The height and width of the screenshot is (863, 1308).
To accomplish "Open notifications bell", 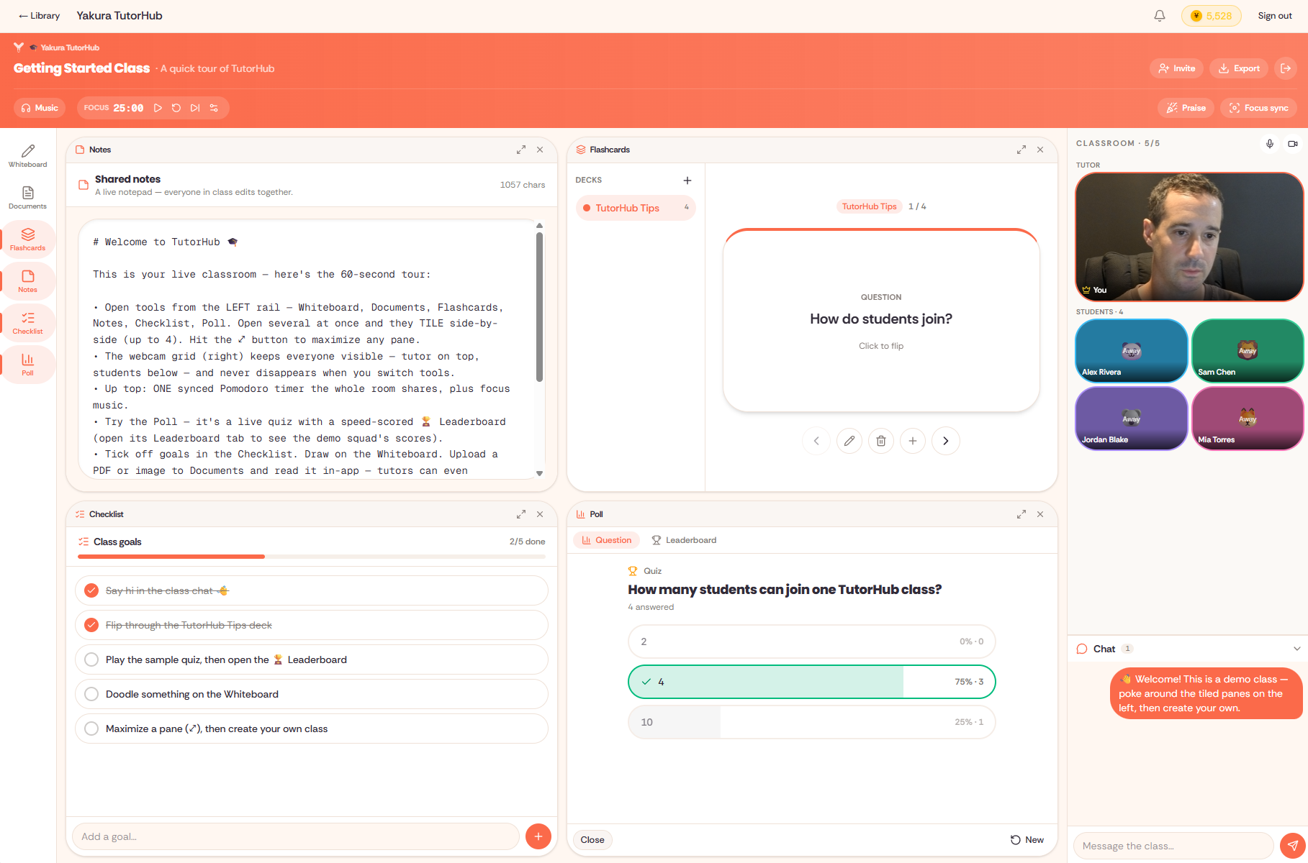I will click(1160, 16).
